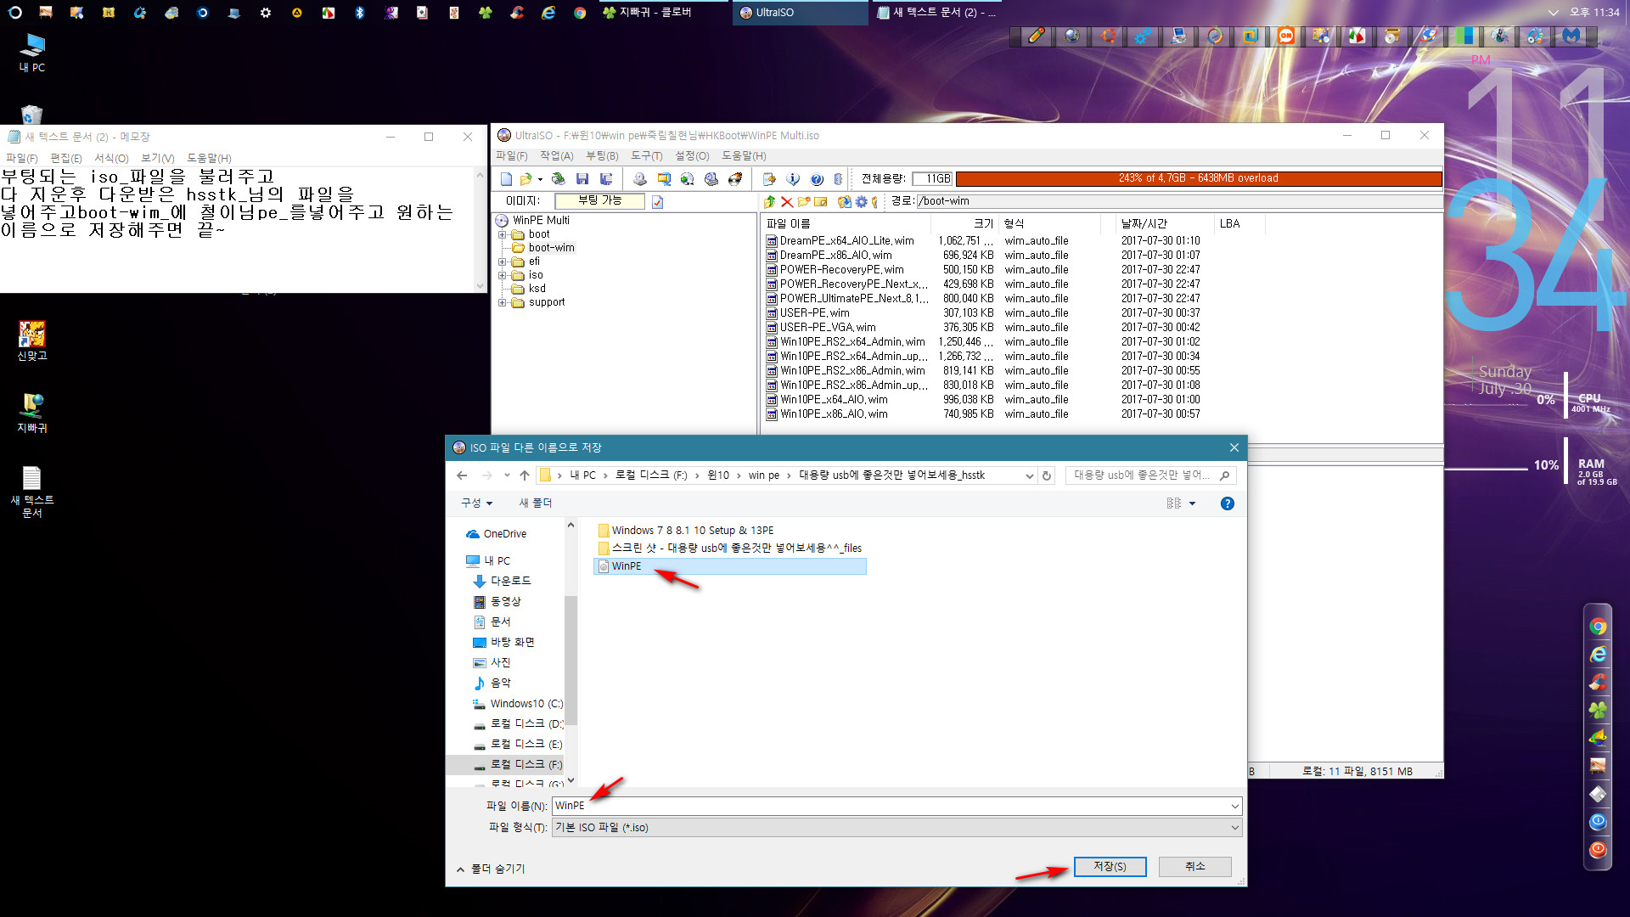Click the blue help icon in save dialog
1630x917 pixels.
click(x=1227, y=504)
